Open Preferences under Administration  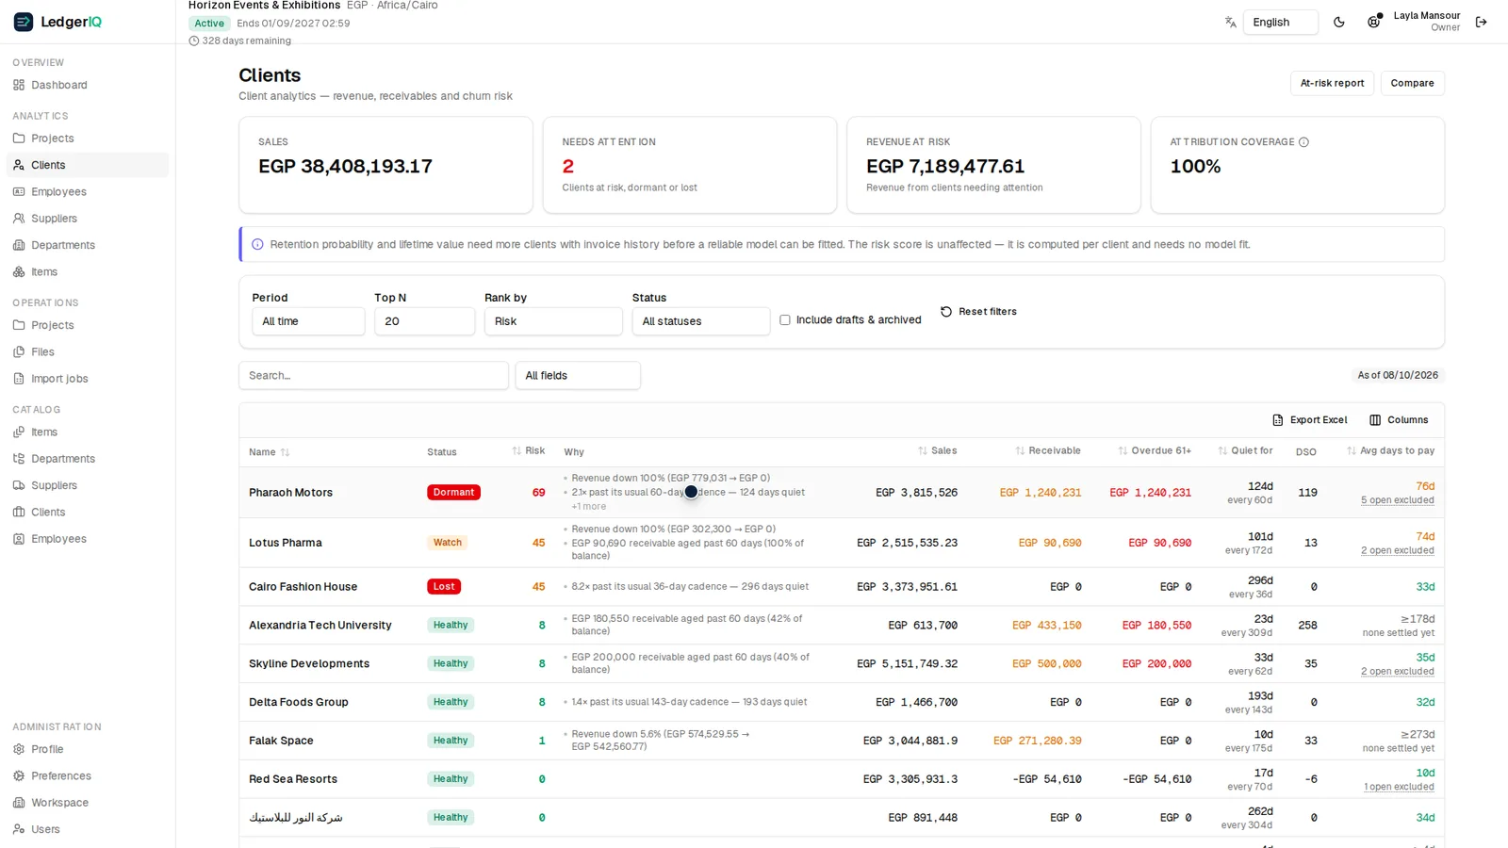[x=88, y=776]
